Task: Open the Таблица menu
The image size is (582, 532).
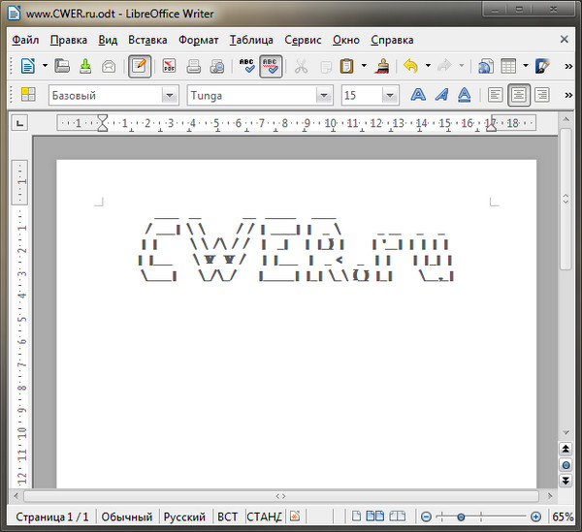Action: pyautogui.click(x=252, y=40)
